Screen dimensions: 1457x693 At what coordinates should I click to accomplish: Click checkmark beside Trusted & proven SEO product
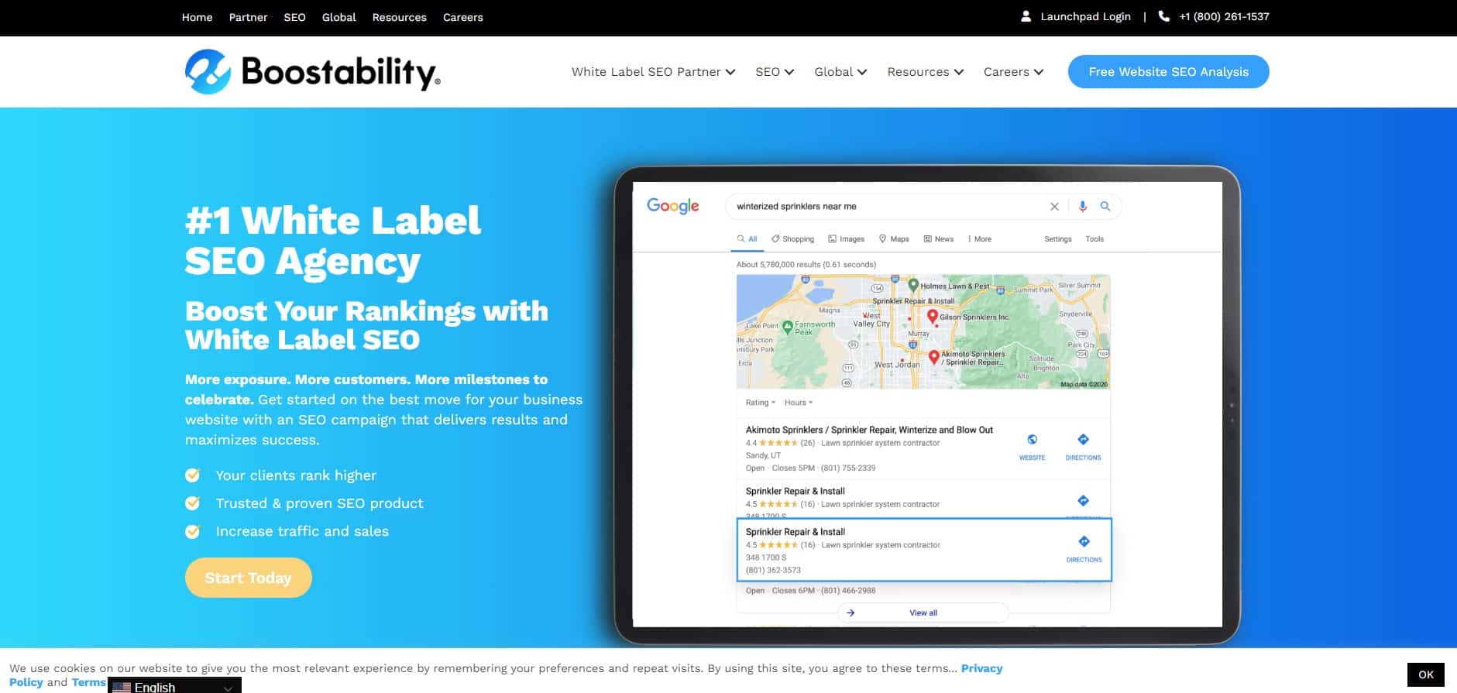pyautogui.click(x=192, y=503)
